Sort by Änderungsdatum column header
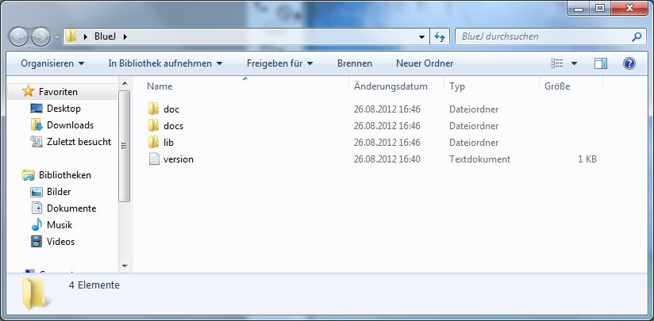 [x=390, y=86]
